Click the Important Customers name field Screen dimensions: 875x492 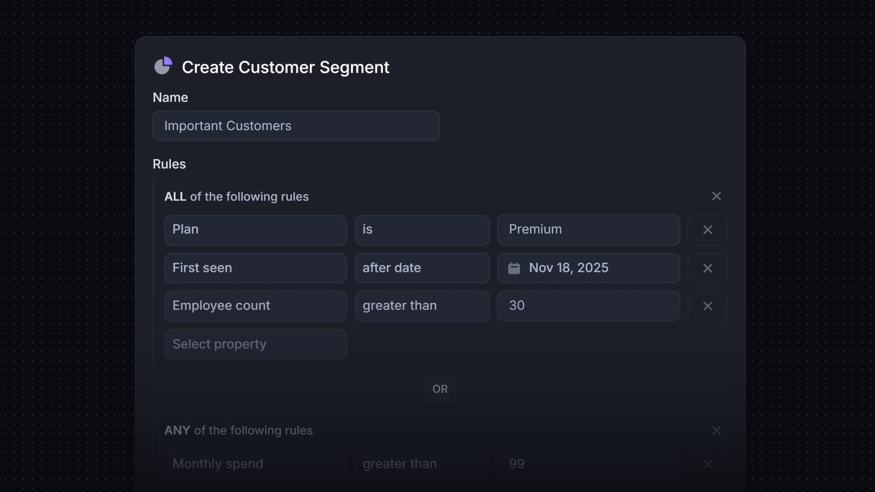coord(296,126)
